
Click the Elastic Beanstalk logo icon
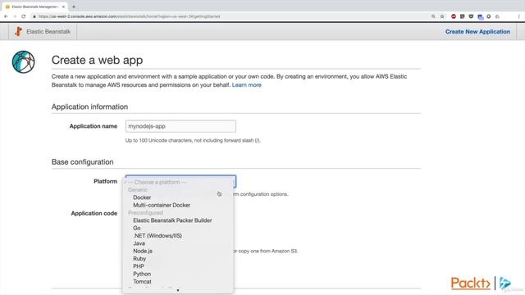[x=18, y=31]
